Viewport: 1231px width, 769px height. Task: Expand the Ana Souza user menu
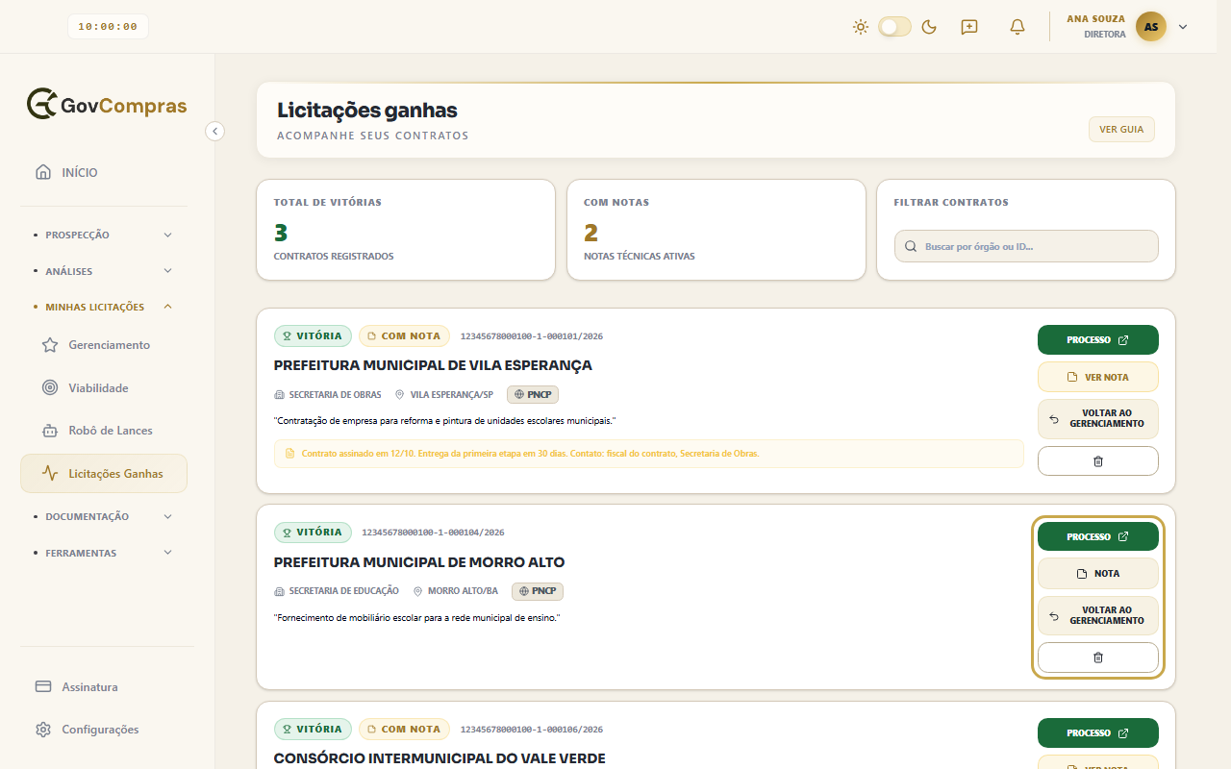[1183, 27]
